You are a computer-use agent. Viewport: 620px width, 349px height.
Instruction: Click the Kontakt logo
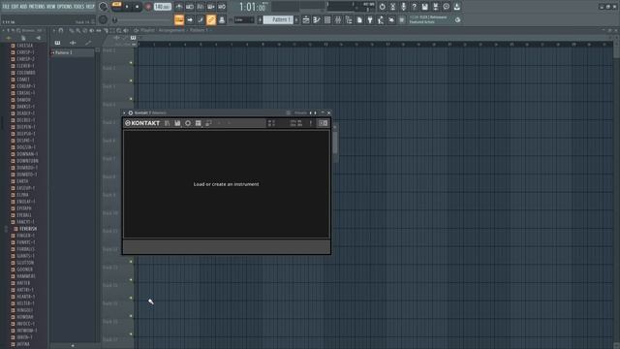click(142, 123)
